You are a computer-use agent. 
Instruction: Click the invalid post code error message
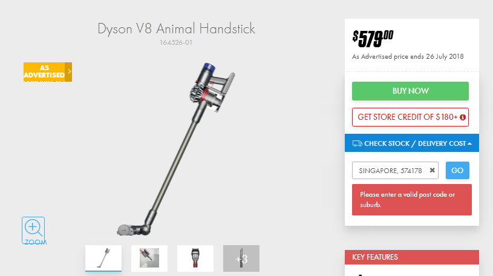(x=412, y=200)
